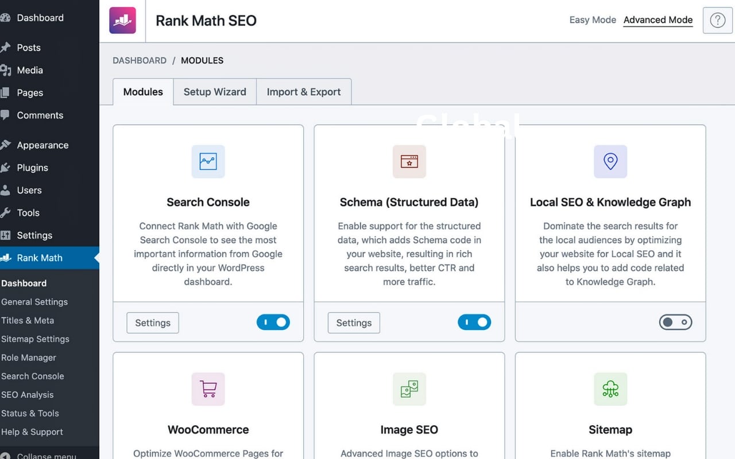This screenshot has width=735, height=459.
Task: Disable the Schema module toggle
Action: pos(474,322)
